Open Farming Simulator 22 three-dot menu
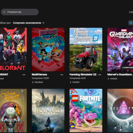Image resolution: width=133 pixels, height=133 pixels. pyautogui.click(x=99, y=75)
